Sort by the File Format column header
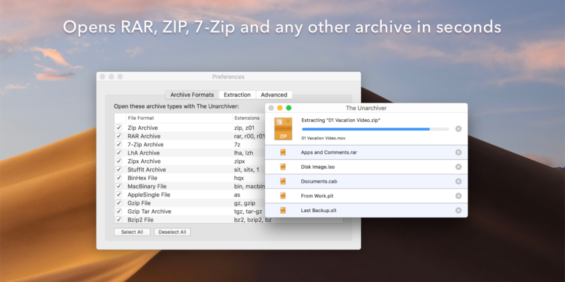Image resolution: width=565 pixels, height=282 pixels. pos(141,118)
